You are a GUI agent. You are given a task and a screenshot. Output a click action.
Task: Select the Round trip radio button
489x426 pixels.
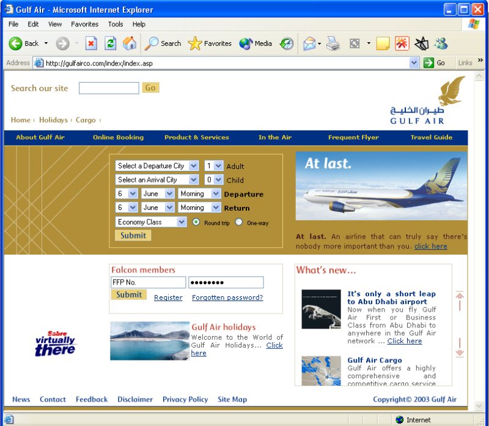pos(196,222)
